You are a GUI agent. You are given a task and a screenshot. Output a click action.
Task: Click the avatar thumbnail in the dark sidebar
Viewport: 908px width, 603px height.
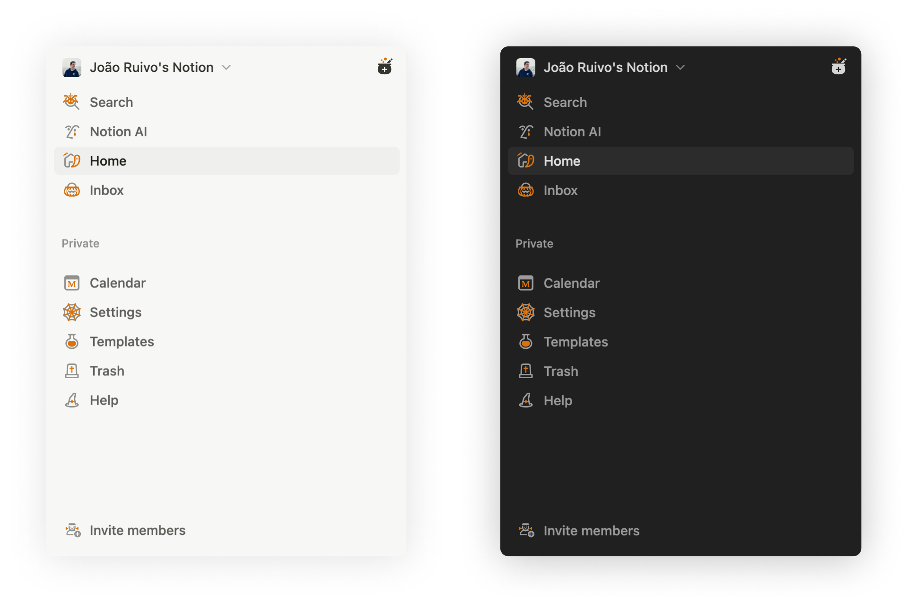525,68
